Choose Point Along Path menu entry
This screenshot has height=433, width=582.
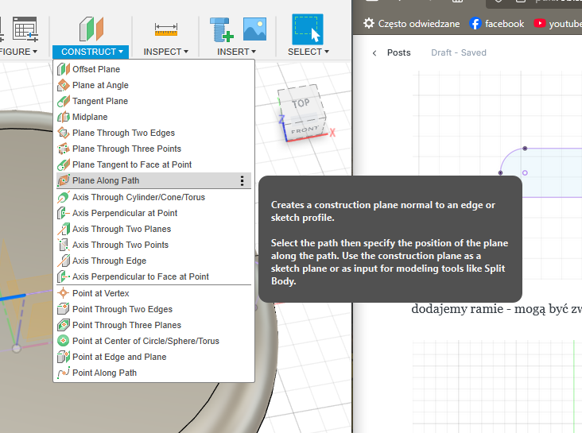click(x=153, y=373)
